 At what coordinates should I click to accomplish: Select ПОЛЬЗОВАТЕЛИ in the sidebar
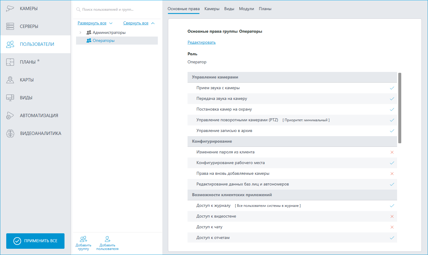pos(35,44)
